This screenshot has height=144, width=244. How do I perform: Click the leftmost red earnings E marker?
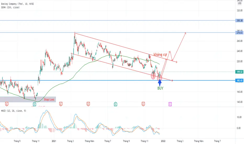click(7, 104)
